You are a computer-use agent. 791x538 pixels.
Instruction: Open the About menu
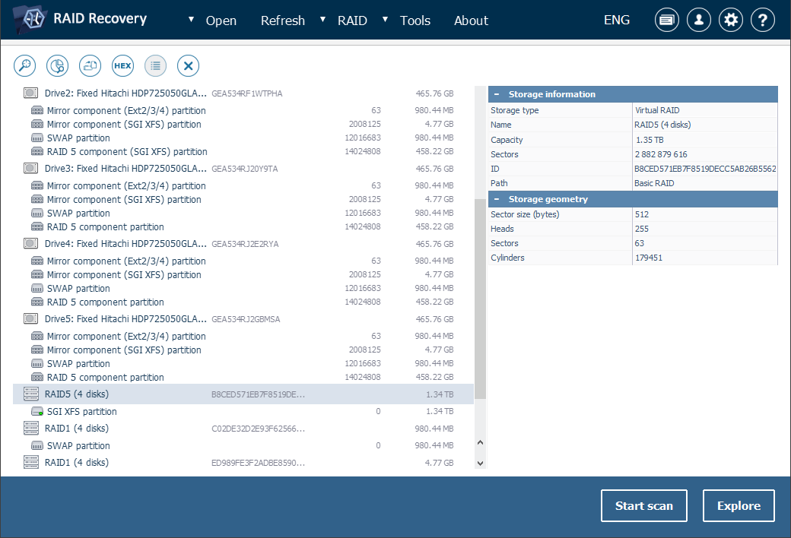click(x=471, y=21)
